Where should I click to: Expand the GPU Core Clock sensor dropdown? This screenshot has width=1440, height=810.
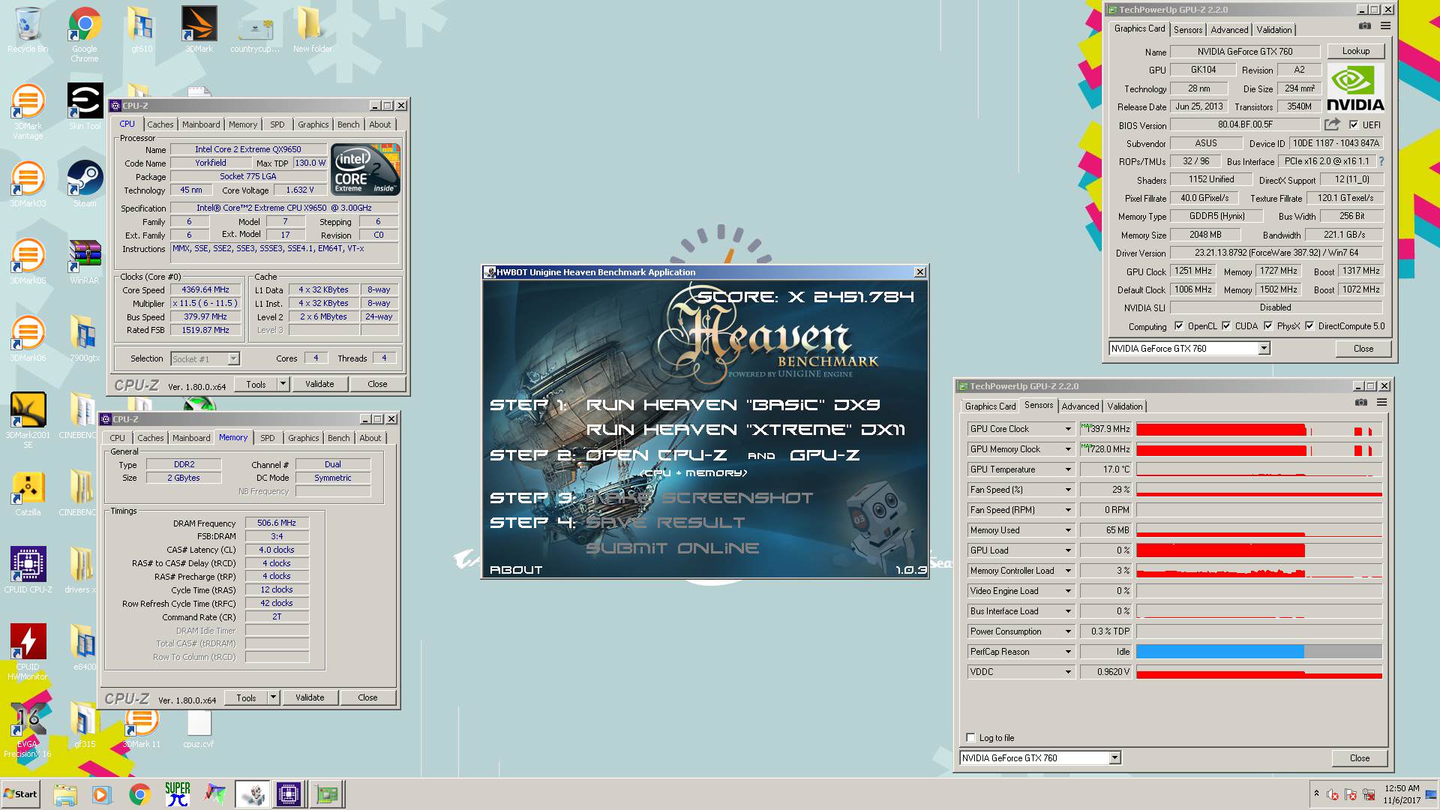pos(1068,429)
